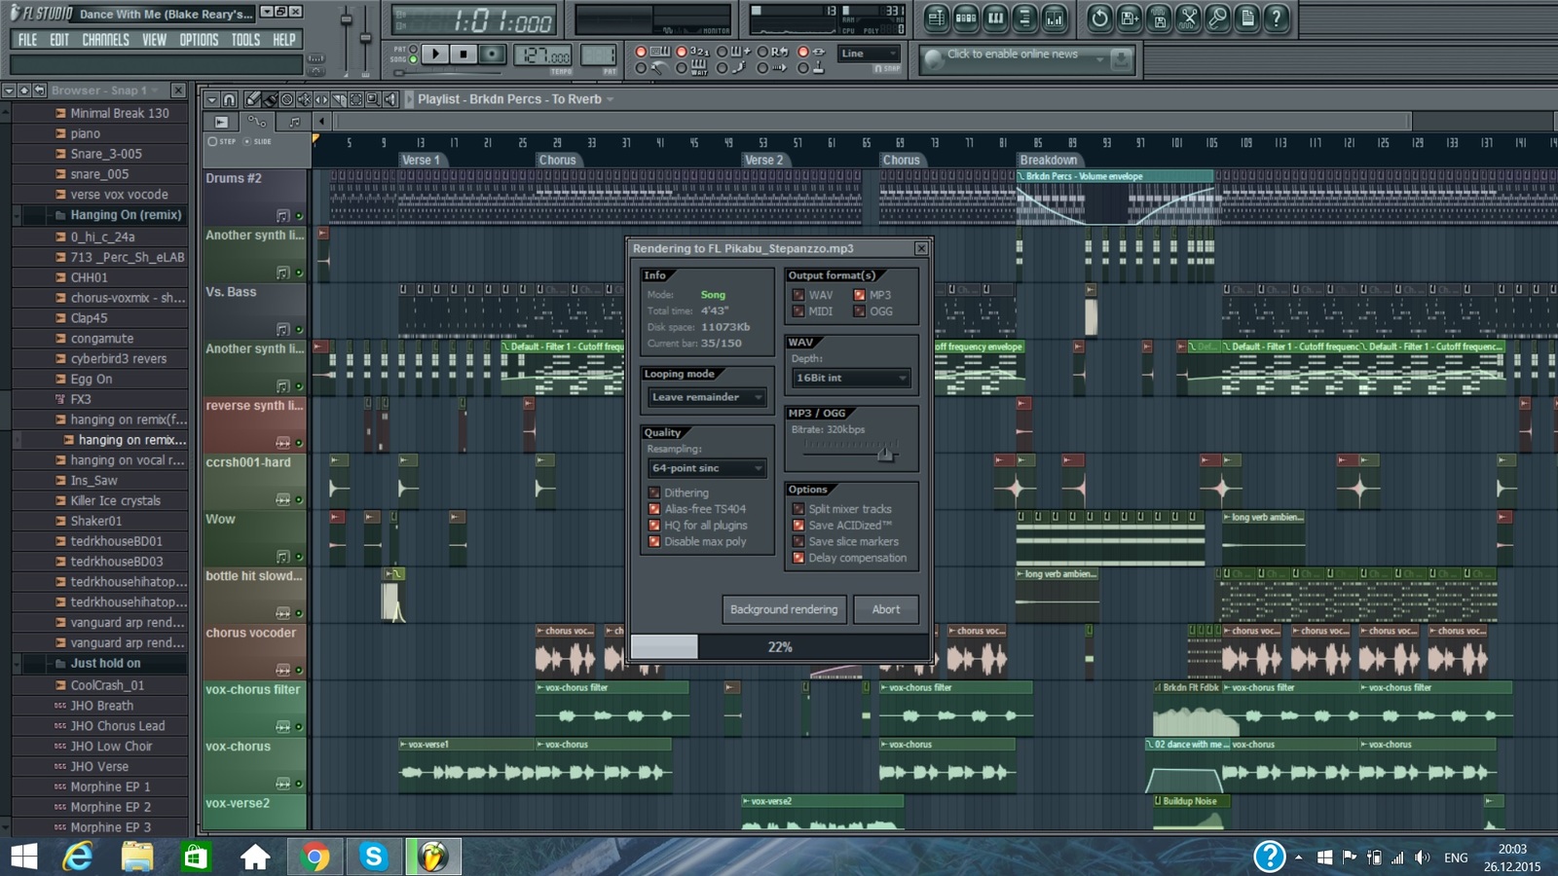This screenshot has width=1558, height=876.
Task: Select the Paint brush tool in Playlist
Action: click(x=270, y=99)
